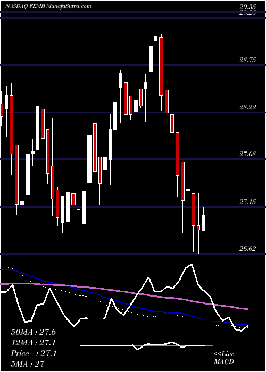266x372 pixels.
Task: Click the 26.62 price axis label
Action: (248, 249)
